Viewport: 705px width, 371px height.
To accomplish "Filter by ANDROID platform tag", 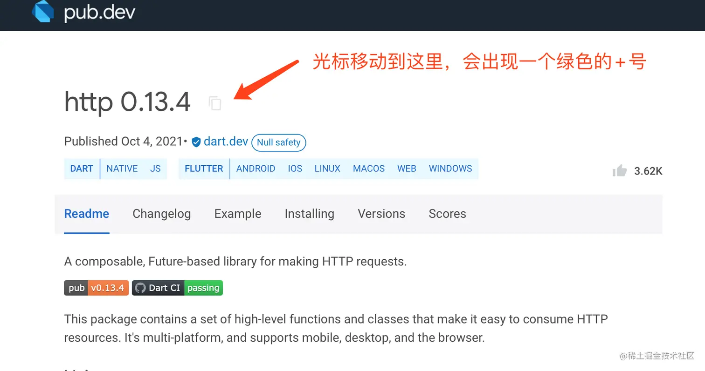I will pyautogui.click(x=256, y=169).
